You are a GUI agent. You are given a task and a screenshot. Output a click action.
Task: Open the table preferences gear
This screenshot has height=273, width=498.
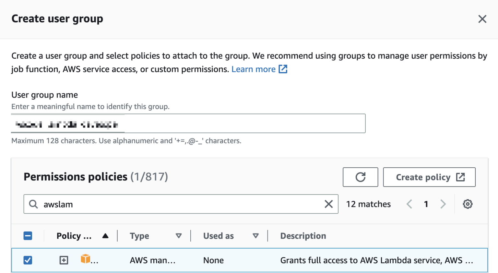click(468, 204)
